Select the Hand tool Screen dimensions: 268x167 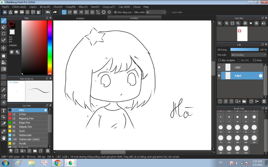[x=4, y=138]
